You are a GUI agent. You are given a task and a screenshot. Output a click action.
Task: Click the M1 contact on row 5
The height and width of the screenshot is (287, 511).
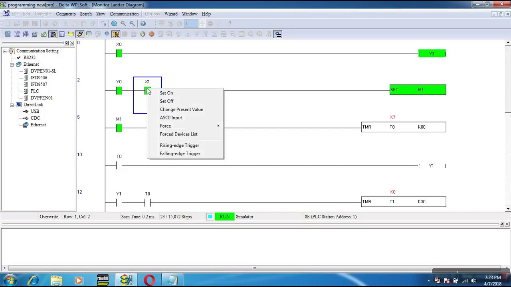[119, 128]
